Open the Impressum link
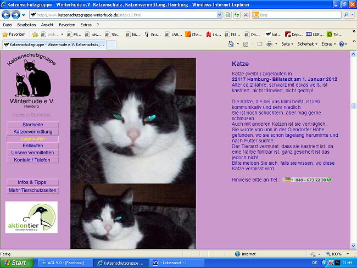The image size is (357, 268). coord(20,114)
